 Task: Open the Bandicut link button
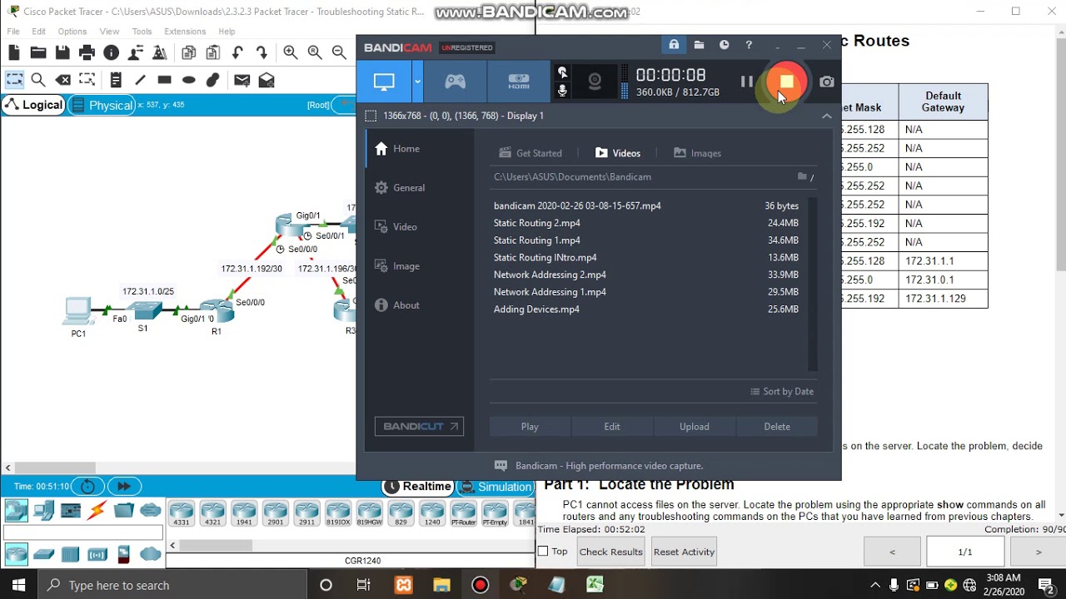click(419, 426)
